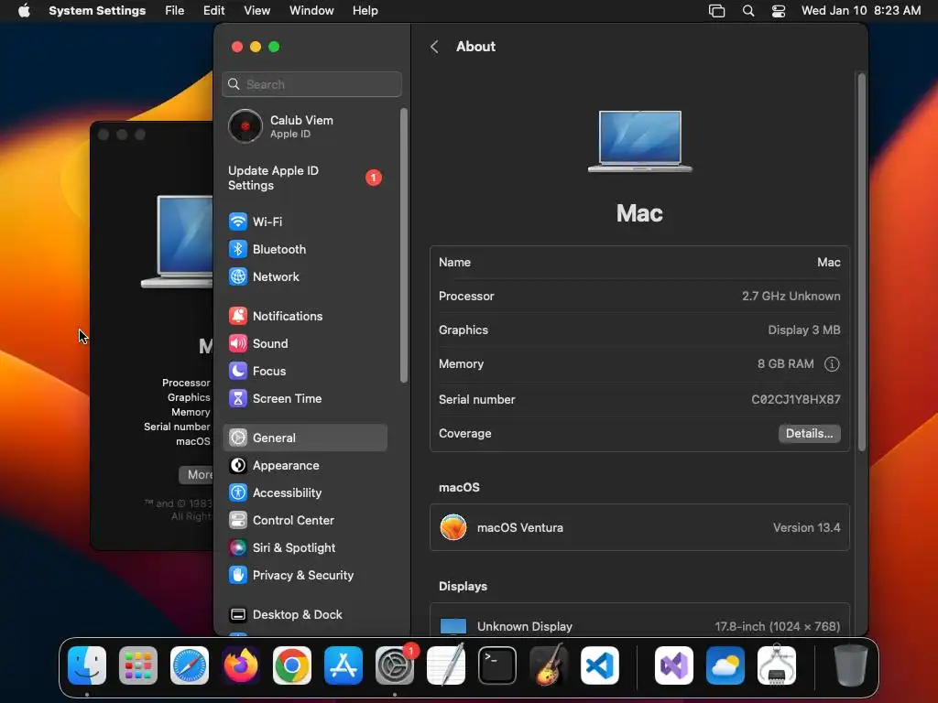This screenshot has width=938, height=703.
Task: Open Notifications settings
Action: (305, 316)
